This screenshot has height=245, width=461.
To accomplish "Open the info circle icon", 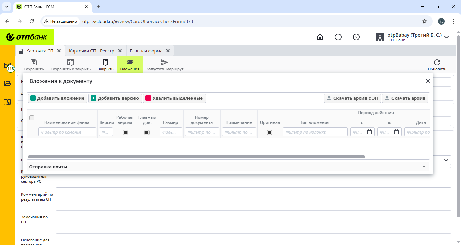I will tap(338, 37).
